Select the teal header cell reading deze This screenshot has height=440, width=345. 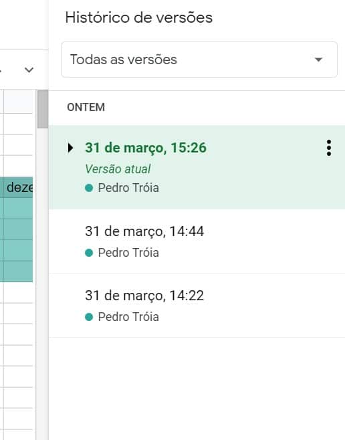[16, 187]
